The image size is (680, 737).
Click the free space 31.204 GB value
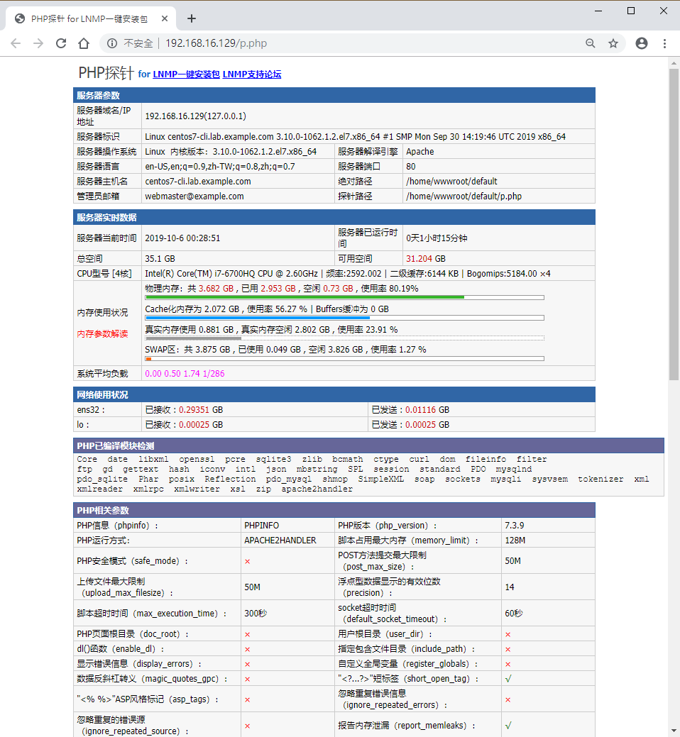[426, 259]
